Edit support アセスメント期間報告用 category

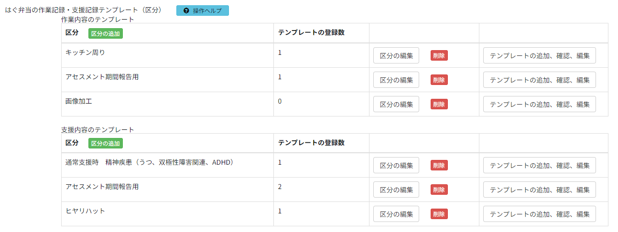(396, 190)
